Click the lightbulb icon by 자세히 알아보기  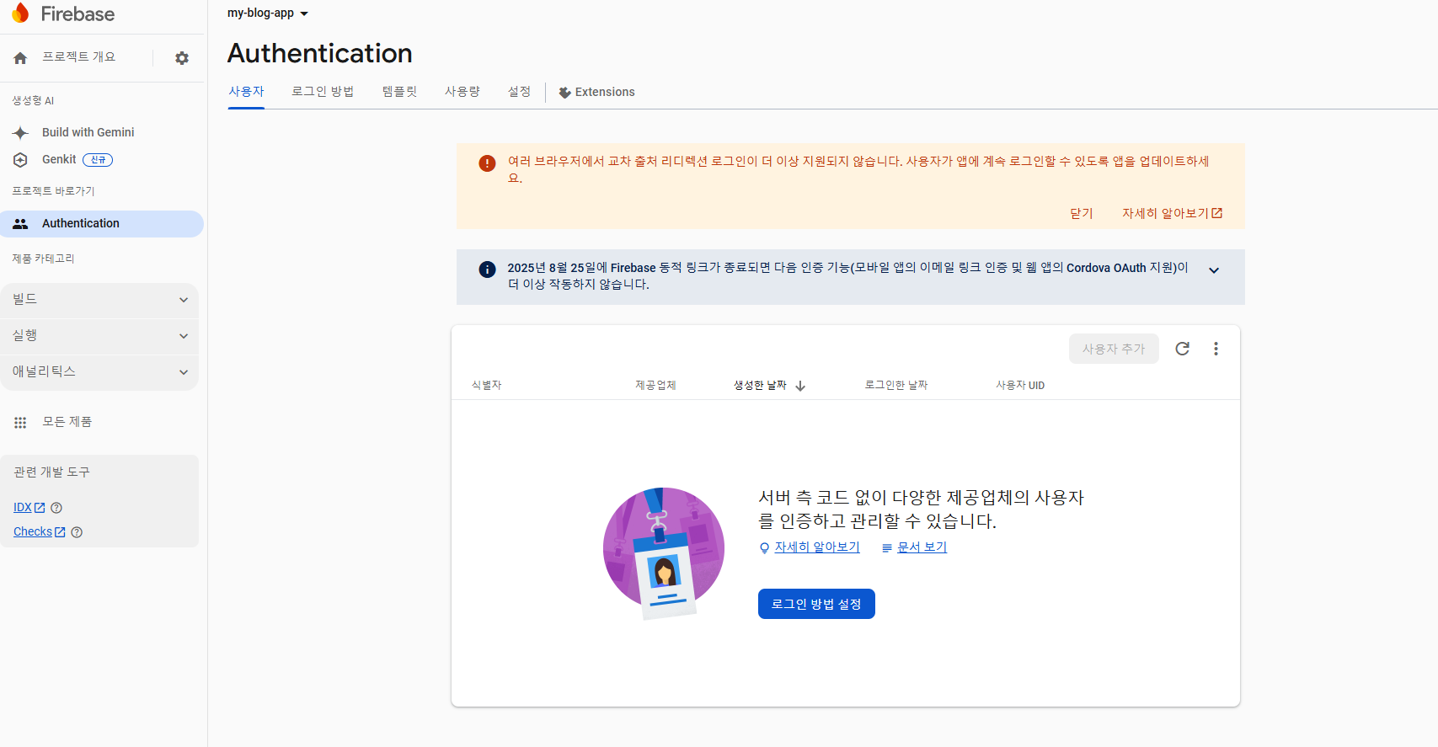tap(764, 548)
